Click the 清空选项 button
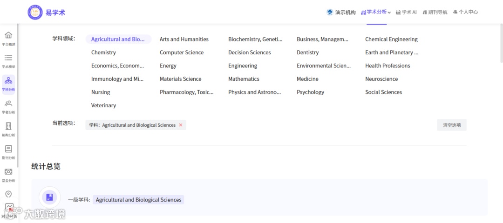 (451, 125)
